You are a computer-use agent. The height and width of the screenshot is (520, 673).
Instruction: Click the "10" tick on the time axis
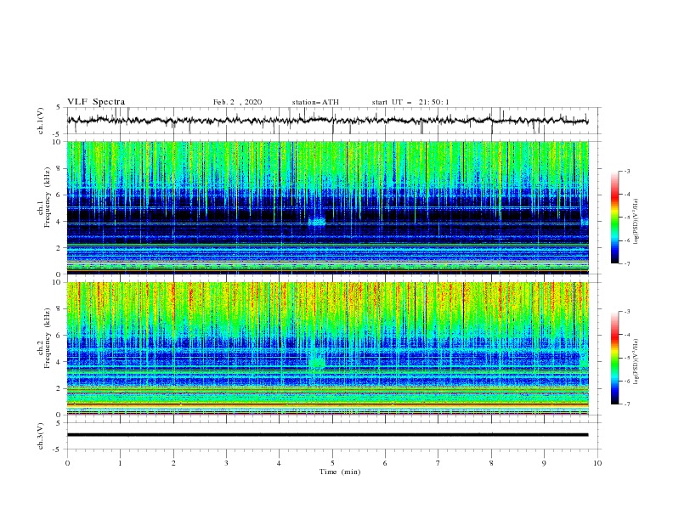point(597,463)
